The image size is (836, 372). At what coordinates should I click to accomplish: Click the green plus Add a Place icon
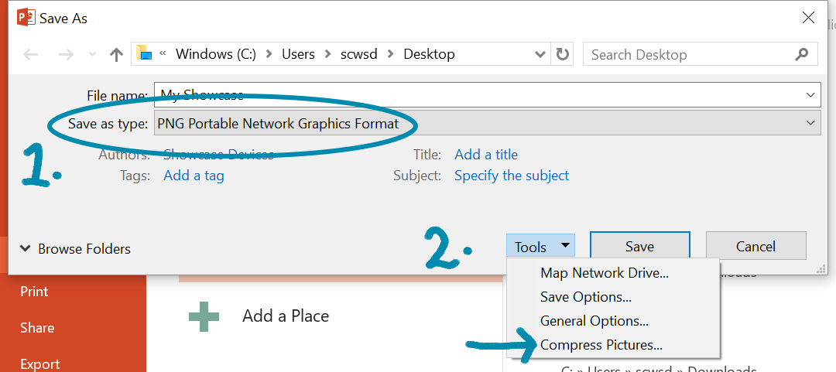pos(204,316)
